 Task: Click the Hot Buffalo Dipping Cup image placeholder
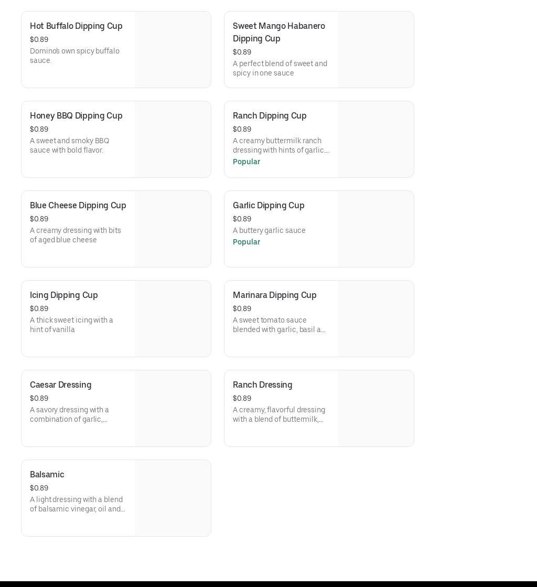pos(173,50)
